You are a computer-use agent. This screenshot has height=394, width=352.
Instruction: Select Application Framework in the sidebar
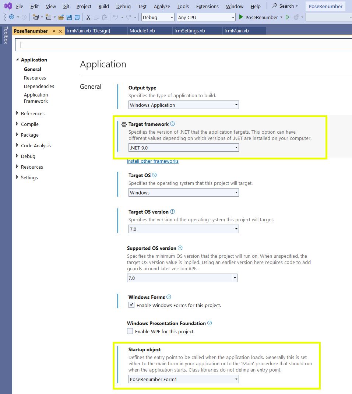click(x=36, y=98)
